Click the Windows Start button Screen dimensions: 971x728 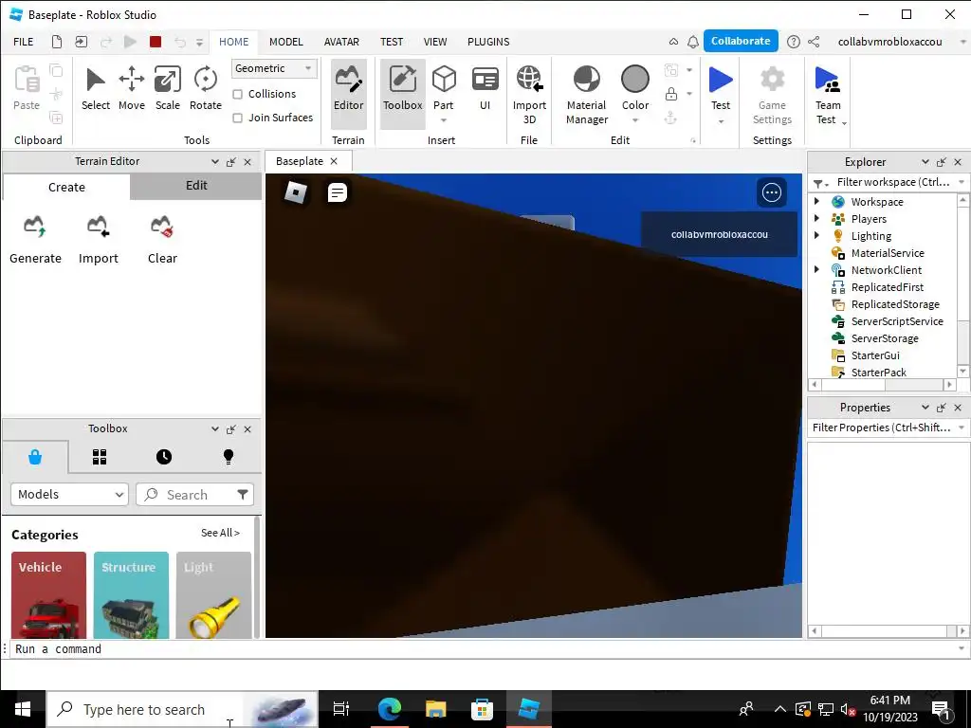pyautogui.click(x=23, y=709)
